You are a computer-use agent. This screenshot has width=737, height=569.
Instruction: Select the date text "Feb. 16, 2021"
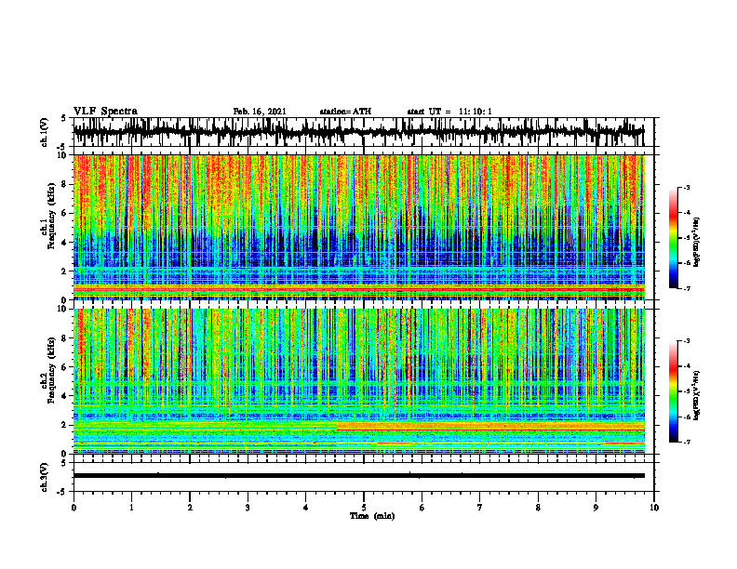point(260,112)
